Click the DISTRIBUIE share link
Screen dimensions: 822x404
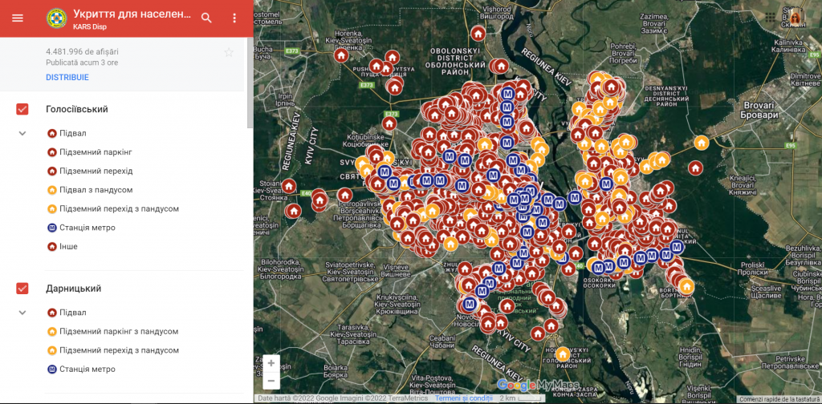coord(67,78)
